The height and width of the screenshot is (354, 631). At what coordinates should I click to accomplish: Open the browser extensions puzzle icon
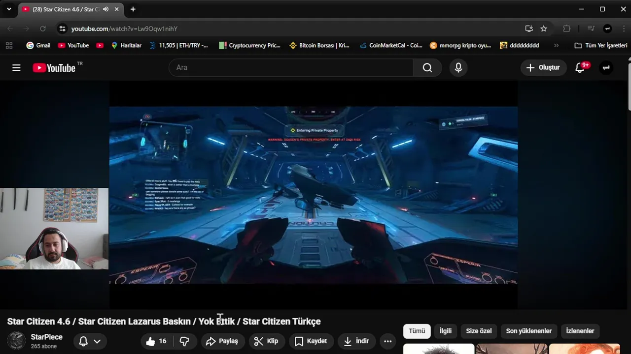point(567,29)
